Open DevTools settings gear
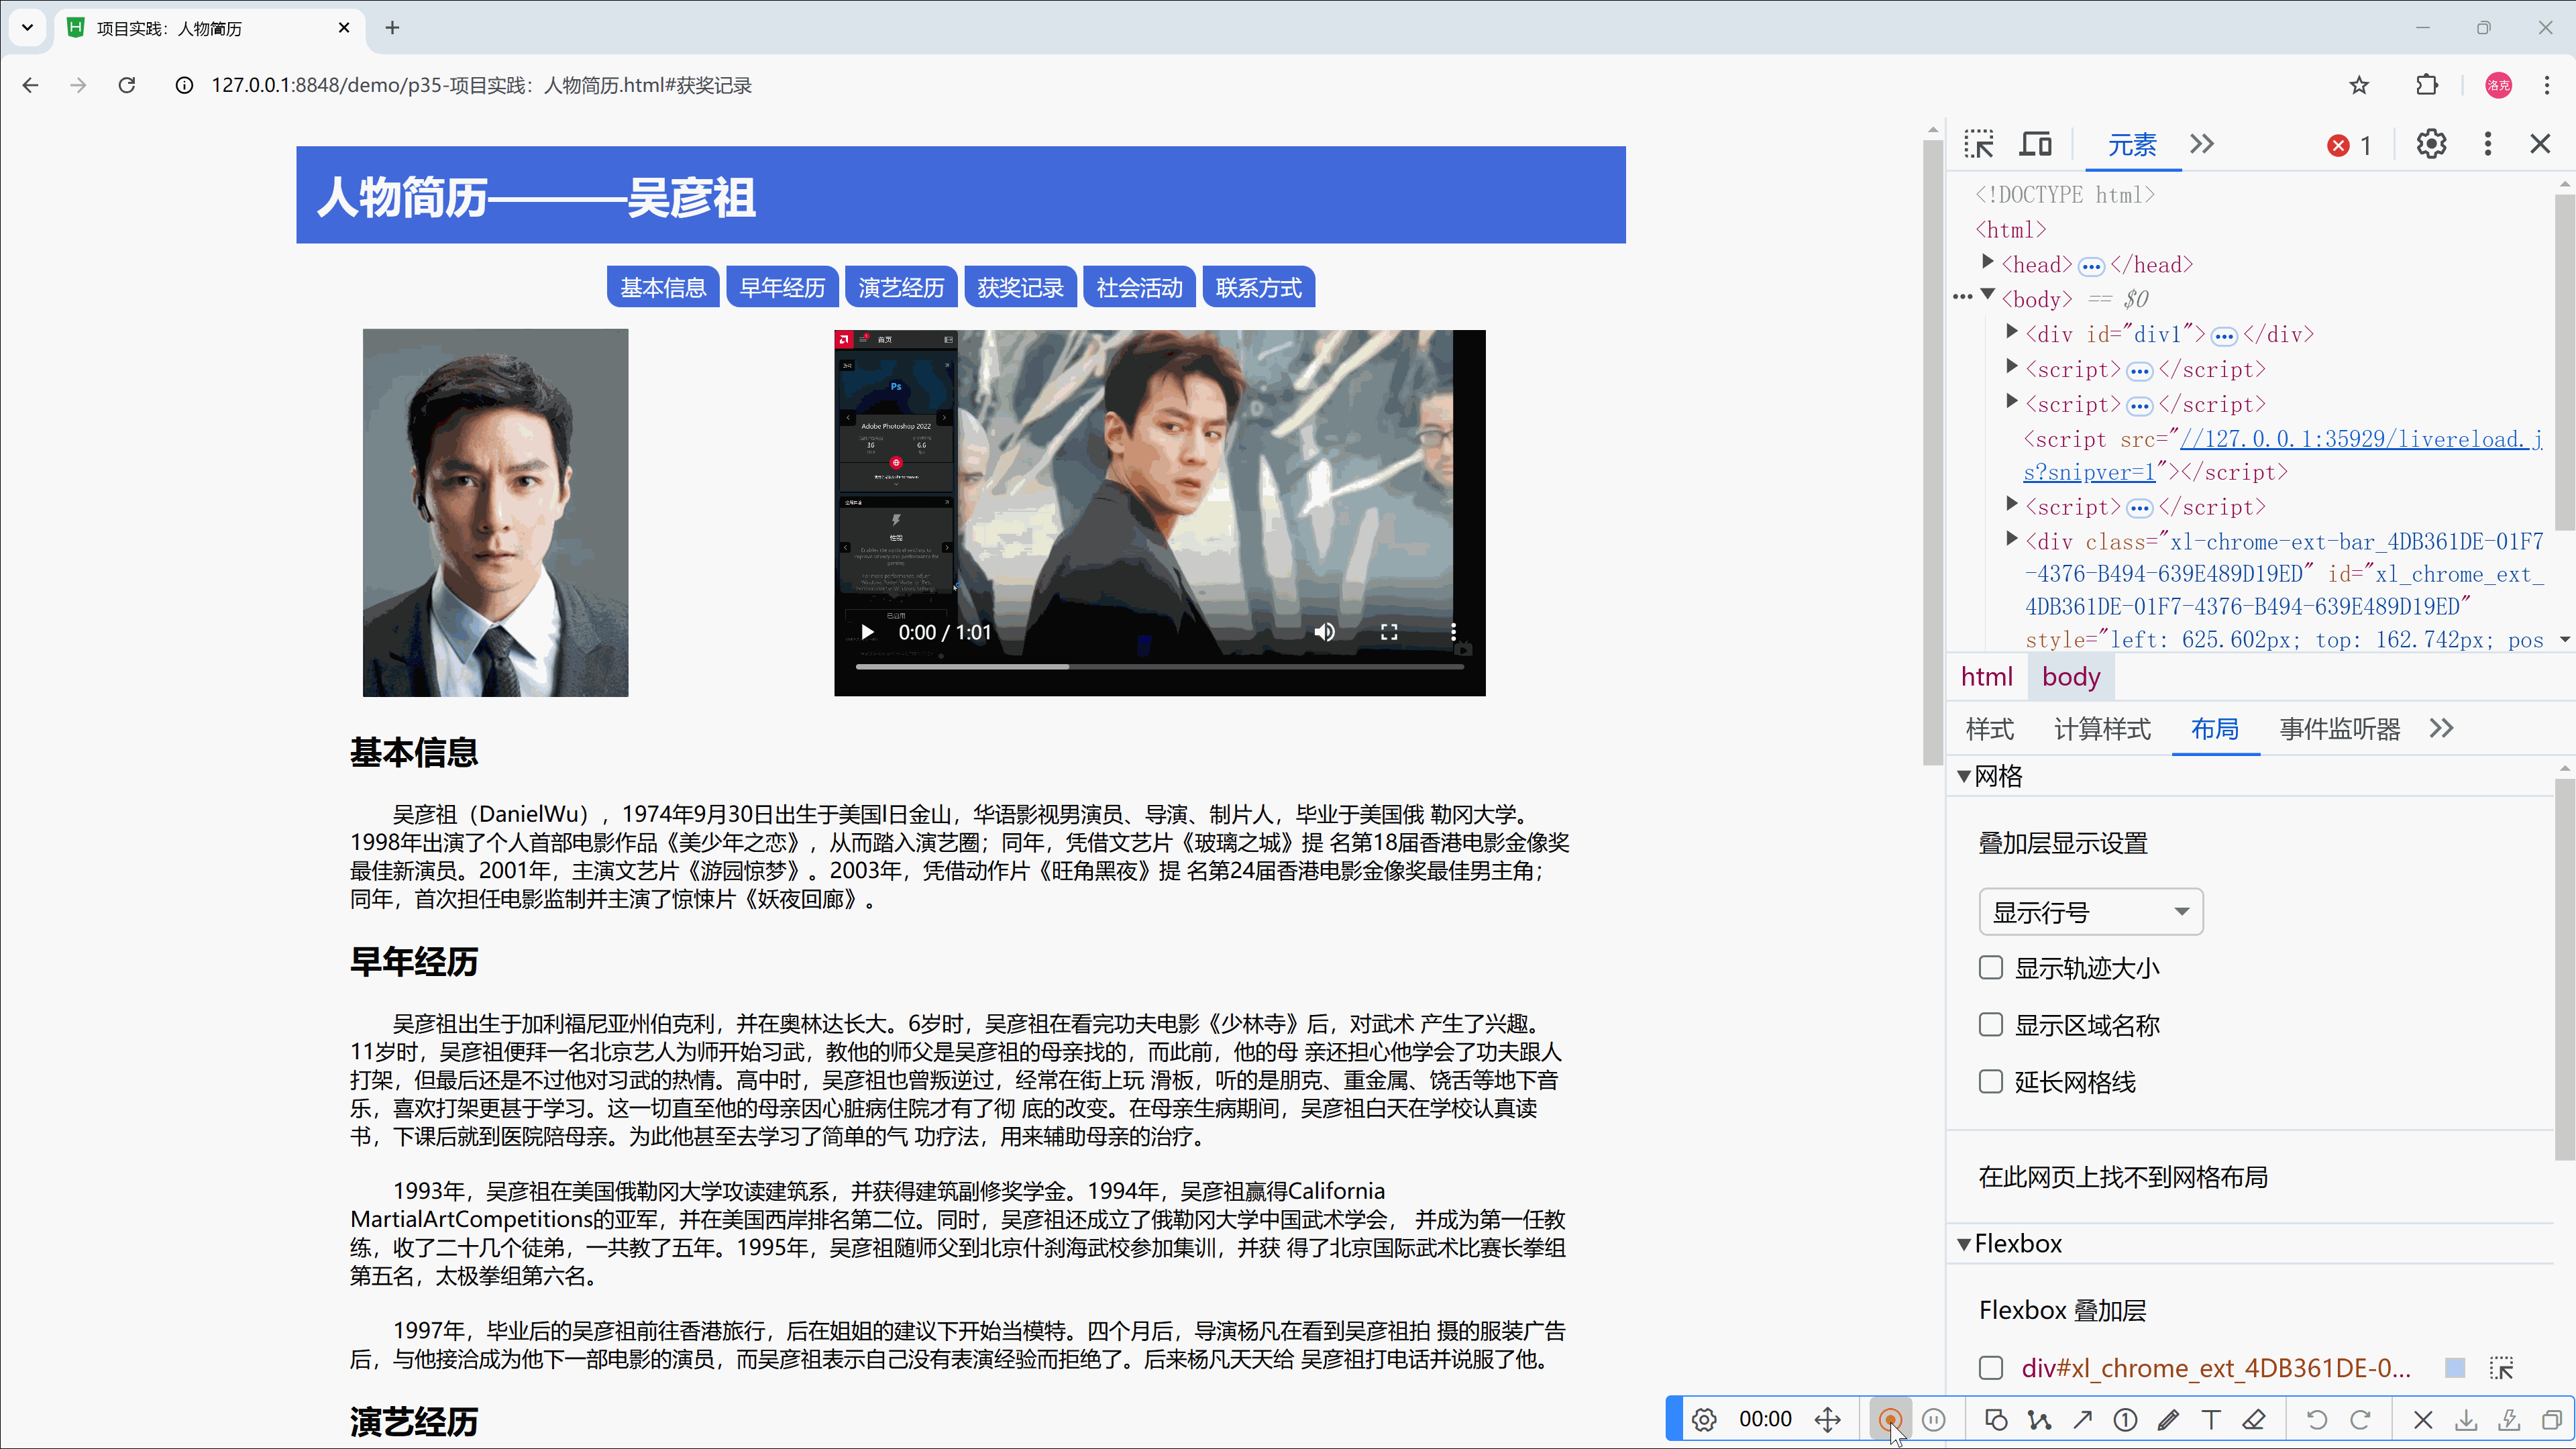The width and height of the screenshot is (2576, 1449). (2432, 144)
